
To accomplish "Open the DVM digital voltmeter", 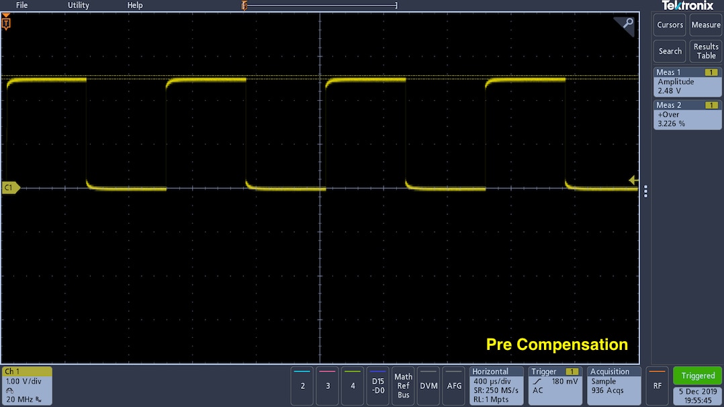I will [428, 386].
